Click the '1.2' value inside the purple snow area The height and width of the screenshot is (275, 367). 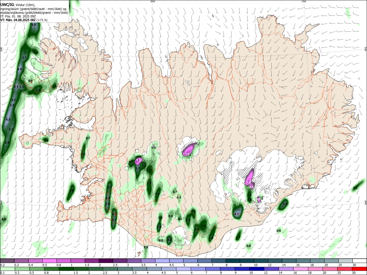click(249, 182)
